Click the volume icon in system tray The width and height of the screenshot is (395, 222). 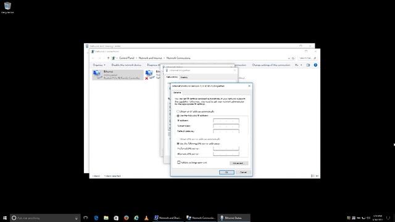tap(368, 218)
